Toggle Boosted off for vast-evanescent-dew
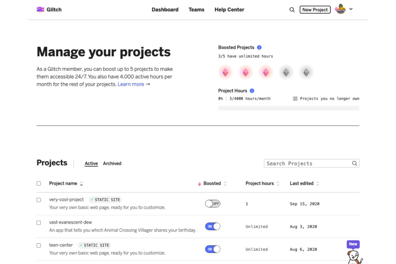The image size is (396, 264). (213, 226)
